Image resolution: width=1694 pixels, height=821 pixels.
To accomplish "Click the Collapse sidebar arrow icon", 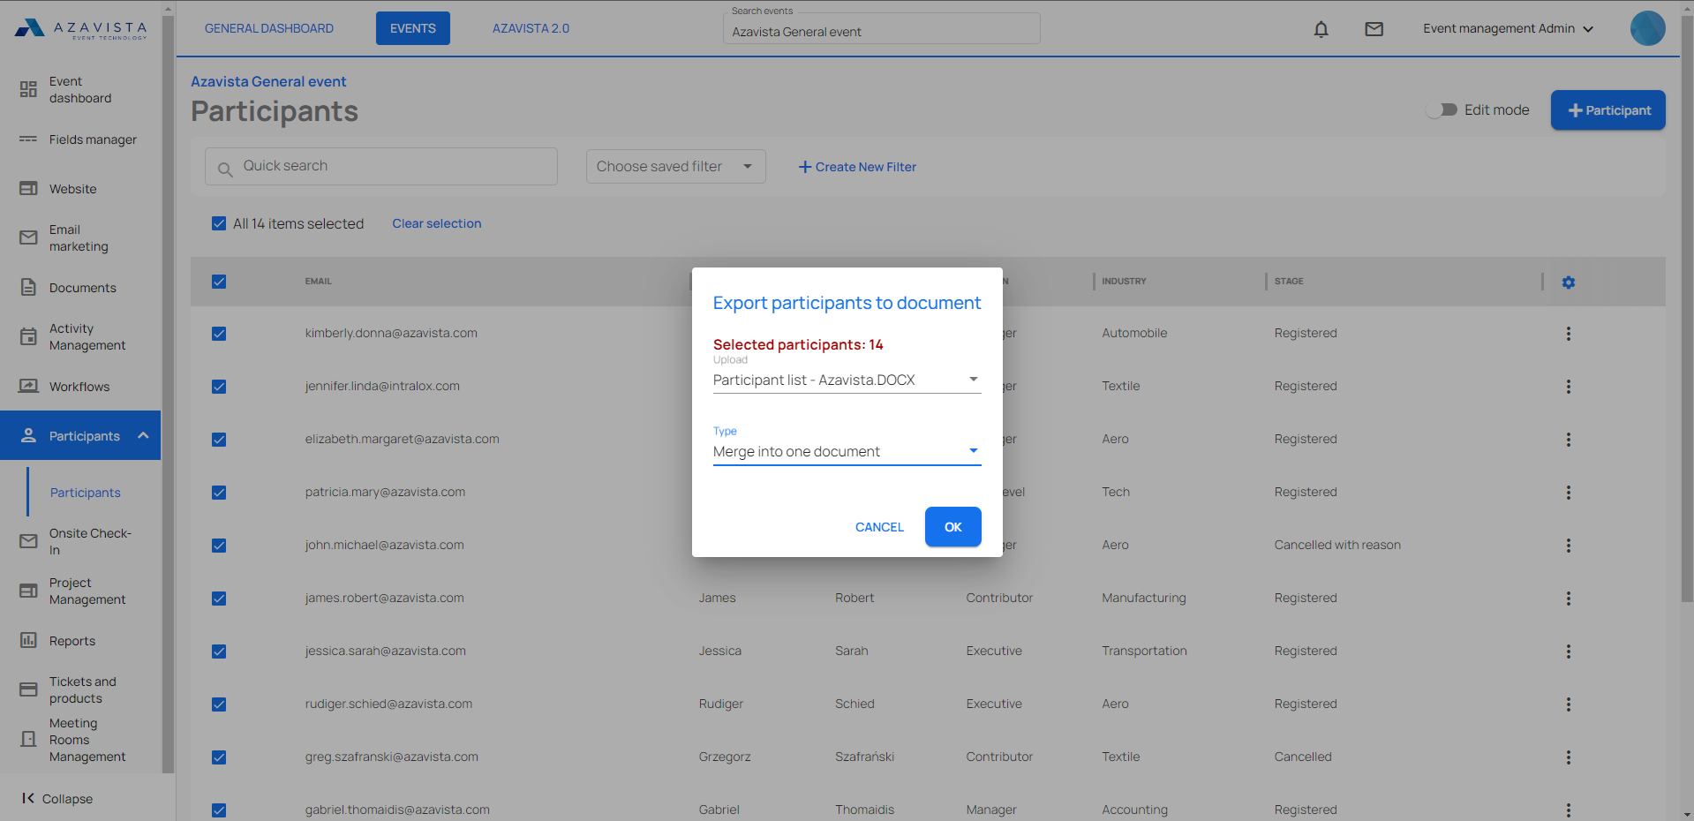I will pyautogui.click(x=28, y=798).
